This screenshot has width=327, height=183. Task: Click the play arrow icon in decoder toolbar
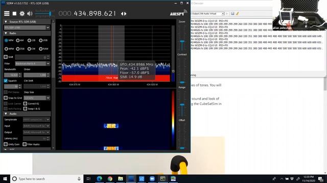click(x=227, y=14)
